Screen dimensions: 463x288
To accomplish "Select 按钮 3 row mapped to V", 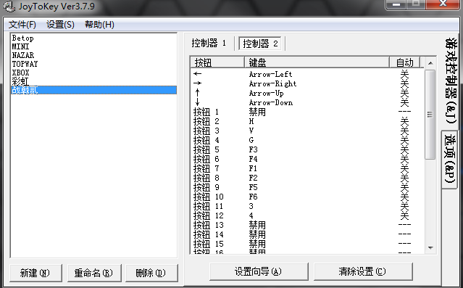I will point(307,131).
